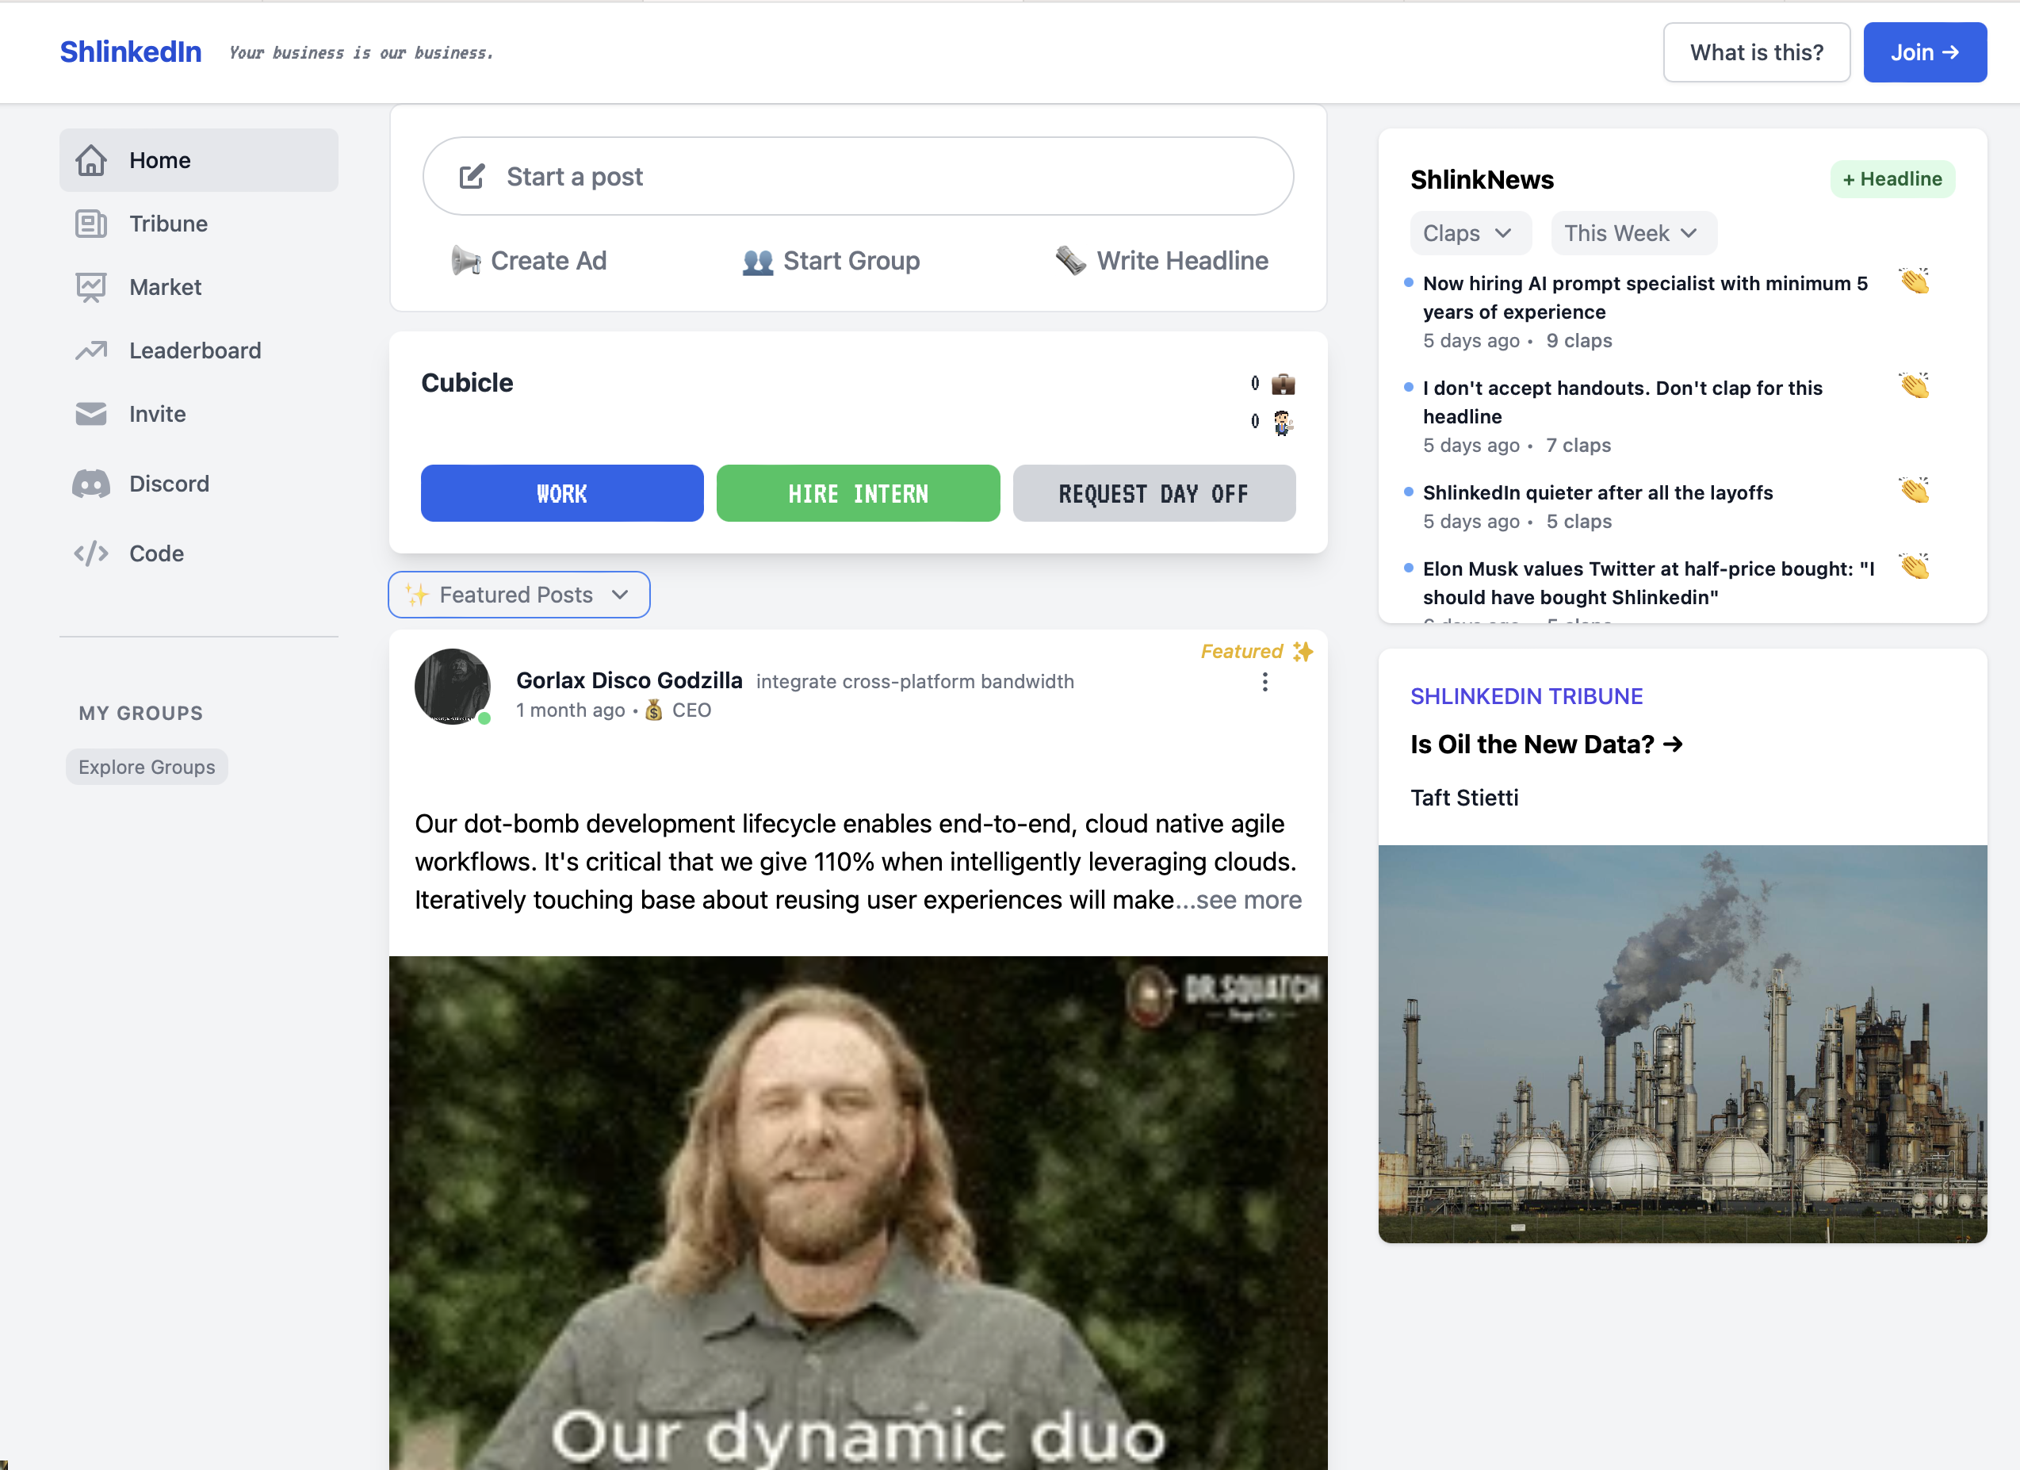Go to the Home menu item
This screenshot has width=2020, height=1470.
pos(199,160)
